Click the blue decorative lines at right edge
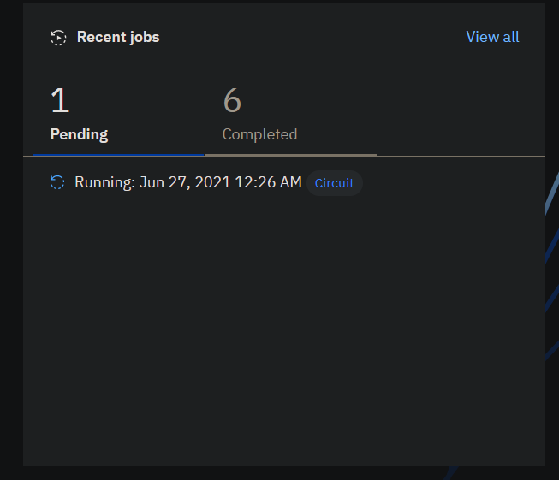This screenshot has height=480, width=559. [x=552, y=257]
